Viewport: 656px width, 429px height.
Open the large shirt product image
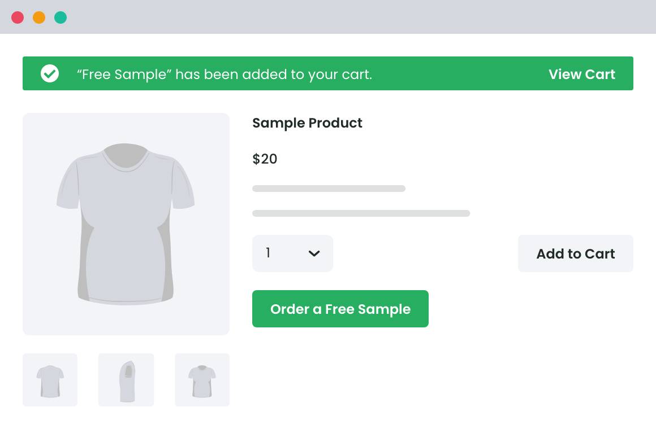click(x=126, y=224)
